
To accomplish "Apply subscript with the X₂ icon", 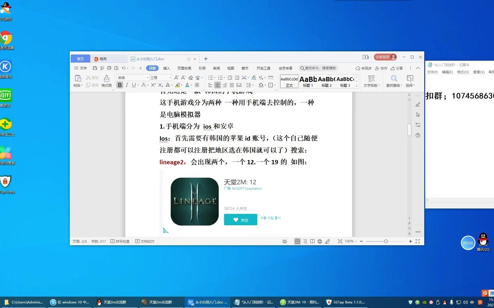I will coord(161,85).
